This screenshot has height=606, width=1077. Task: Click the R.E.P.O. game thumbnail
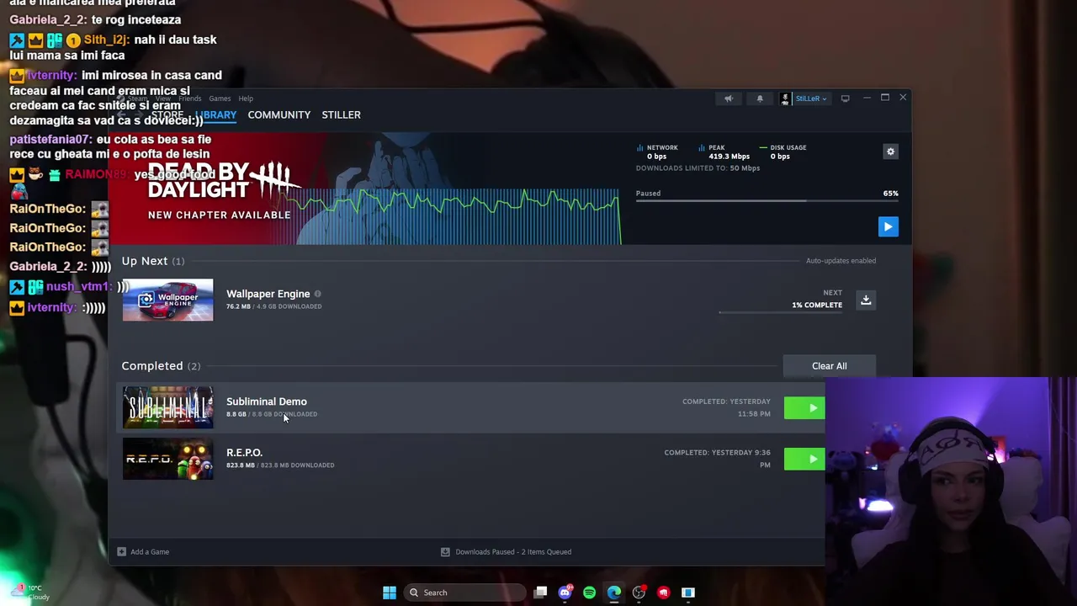click(x=167, y=459)
